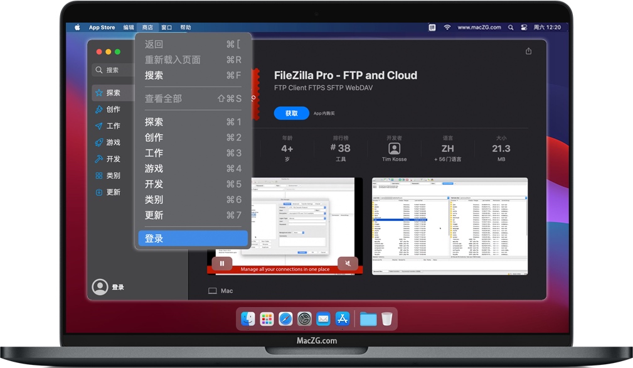Open Safari from the Dock
Screen dimensions: 633x368
click(284, 318)
